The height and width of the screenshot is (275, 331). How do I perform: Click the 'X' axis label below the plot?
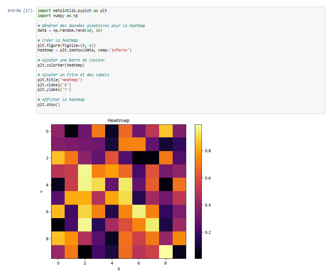coord(118,269)
